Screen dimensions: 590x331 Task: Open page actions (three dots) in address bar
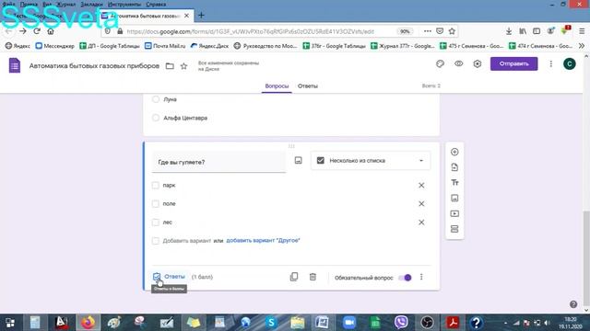click(x=428, y=31)
